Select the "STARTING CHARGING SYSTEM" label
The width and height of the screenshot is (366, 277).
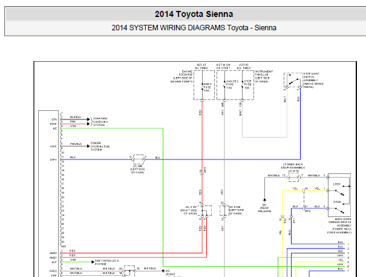click(x=100, y=122)
